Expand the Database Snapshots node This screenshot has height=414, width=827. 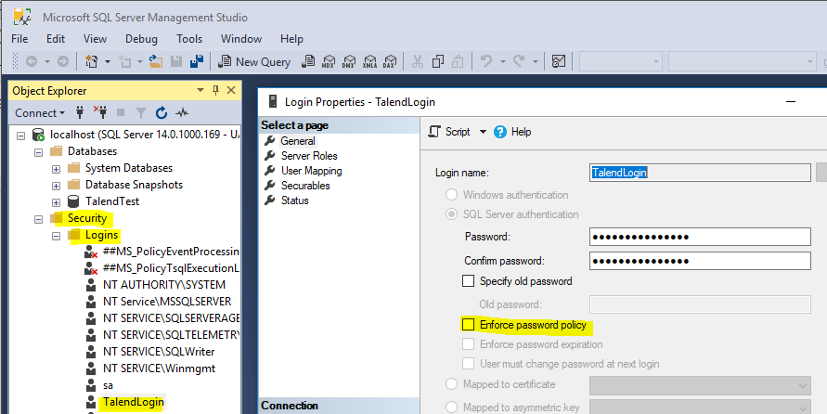pos(56,186)
